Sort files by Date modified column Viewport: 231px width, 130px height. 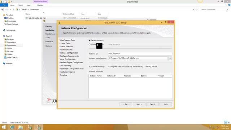(69, 14)
